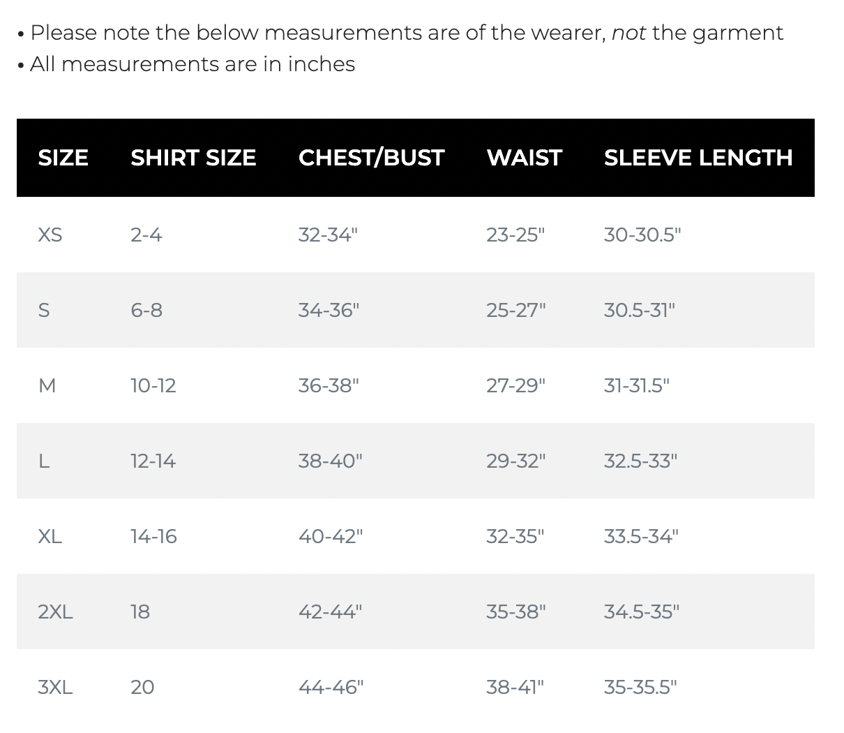This screenshot has width=844, height=733.
Task: Click the 33.5-34" sleeve length cell
Action: pos(641,536)
